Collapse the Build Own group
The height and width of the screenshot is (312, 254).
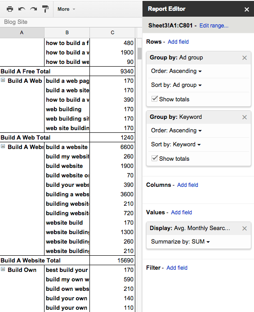tap(3, 269)
